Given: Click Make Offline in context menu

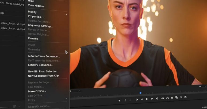Looking at the screenshot, I should (x=37, y=91).
